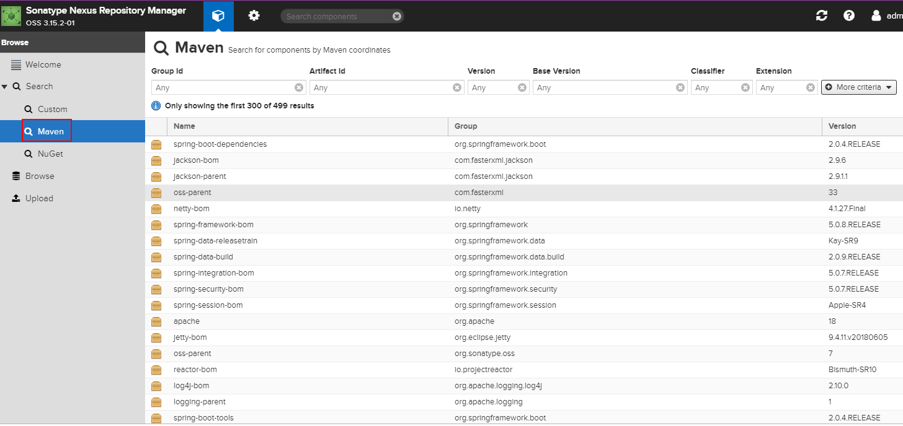The image size is (903, 426).
Task: Open the administration gear icon
Action: tap(254, 16)
